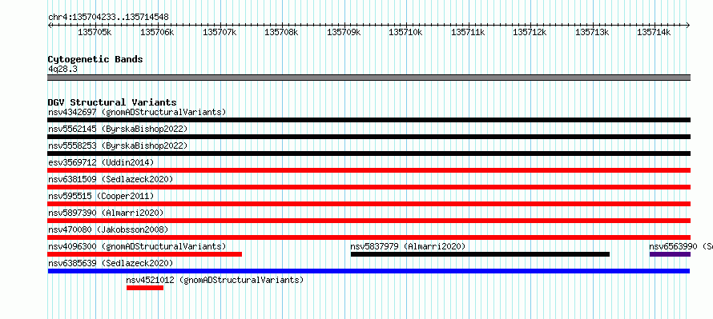
Task: Click the 135705k ruler tick label
Action: [95, 32]
